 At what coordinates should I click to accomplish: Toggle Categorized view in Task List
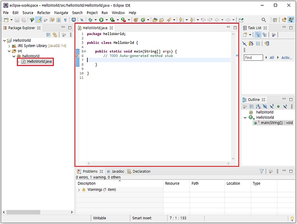coord(258,35)
